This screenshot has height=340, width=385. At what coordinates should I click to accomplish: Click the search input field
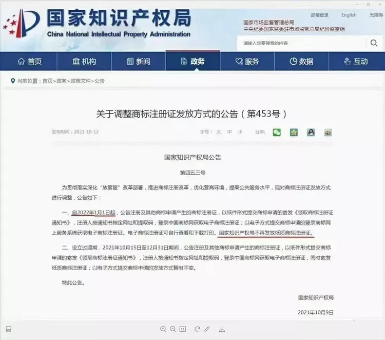301,43
